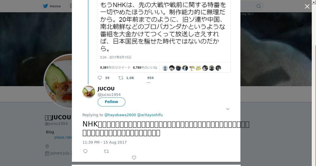Click retweet icon under JUCOU's tweet
The height and width of the screenshot is (166, 316).
[x=106, y=151]
